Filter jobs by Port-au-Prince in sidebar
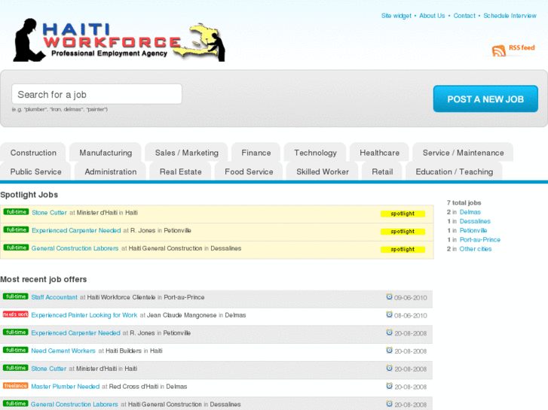This screenshot has height=410, width=548. (x=480, y=239)
